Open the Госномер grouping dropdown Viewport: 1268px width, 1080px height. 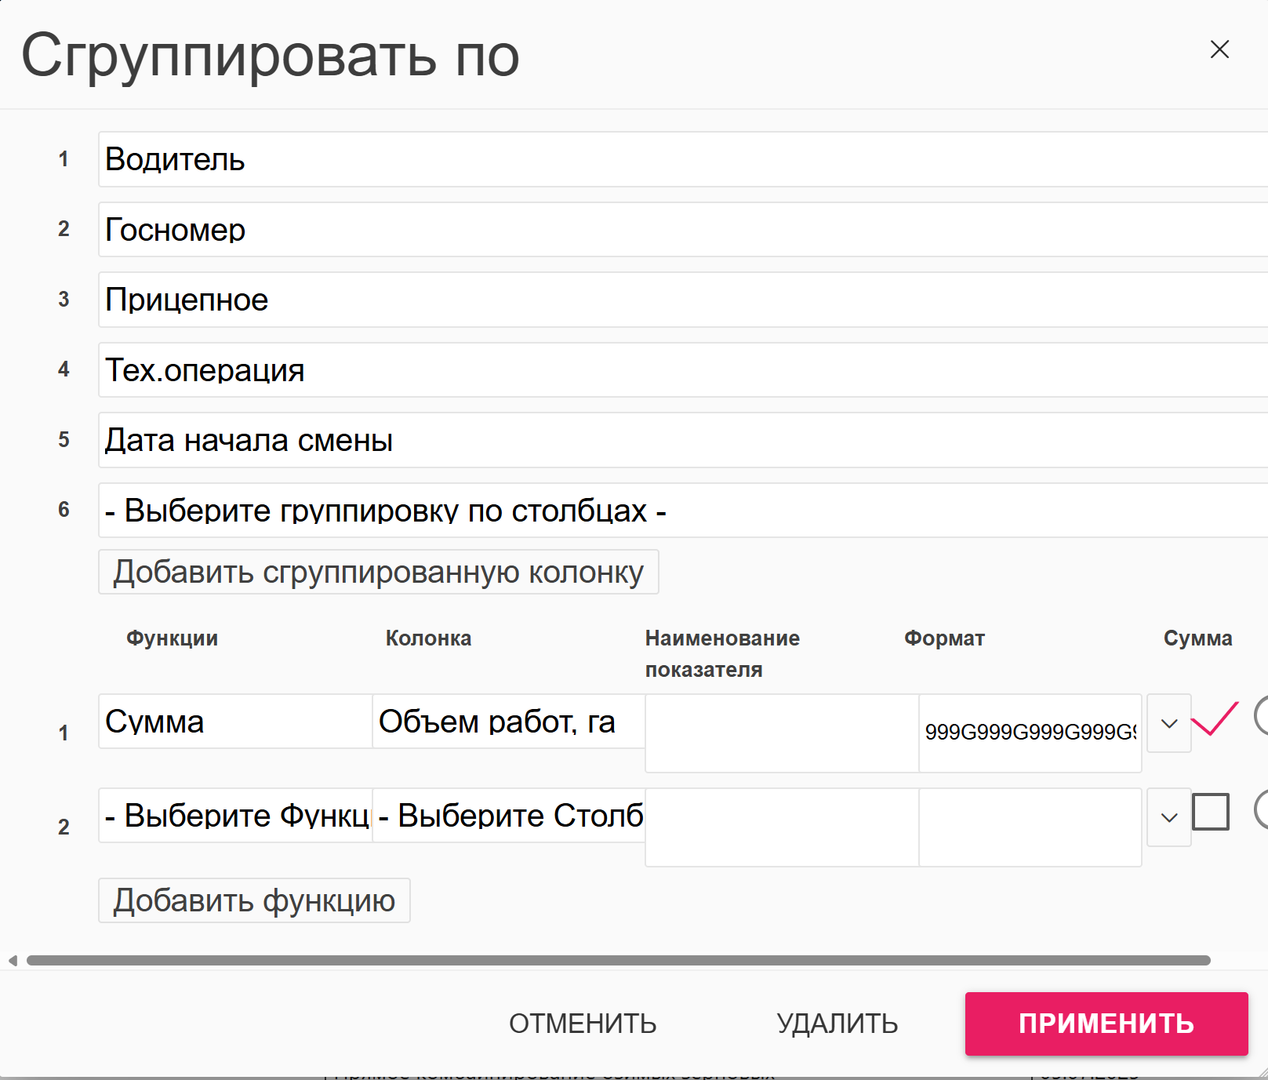pos(682,230)
